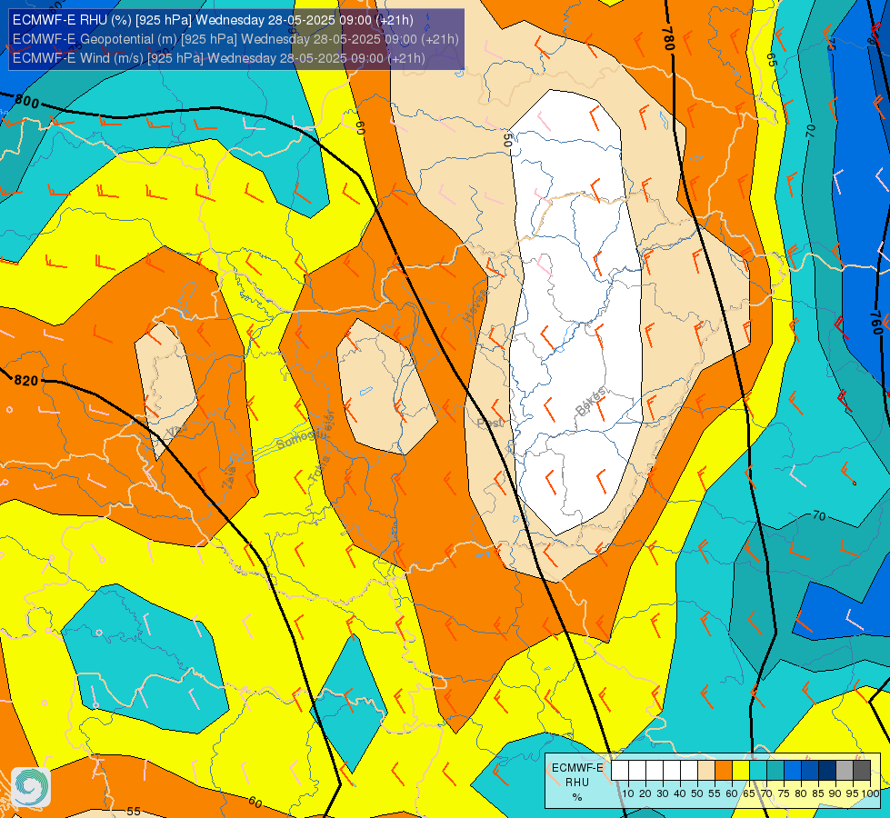
Task: Click the 55 humidity contour label on the map
Action: point(134,812)
